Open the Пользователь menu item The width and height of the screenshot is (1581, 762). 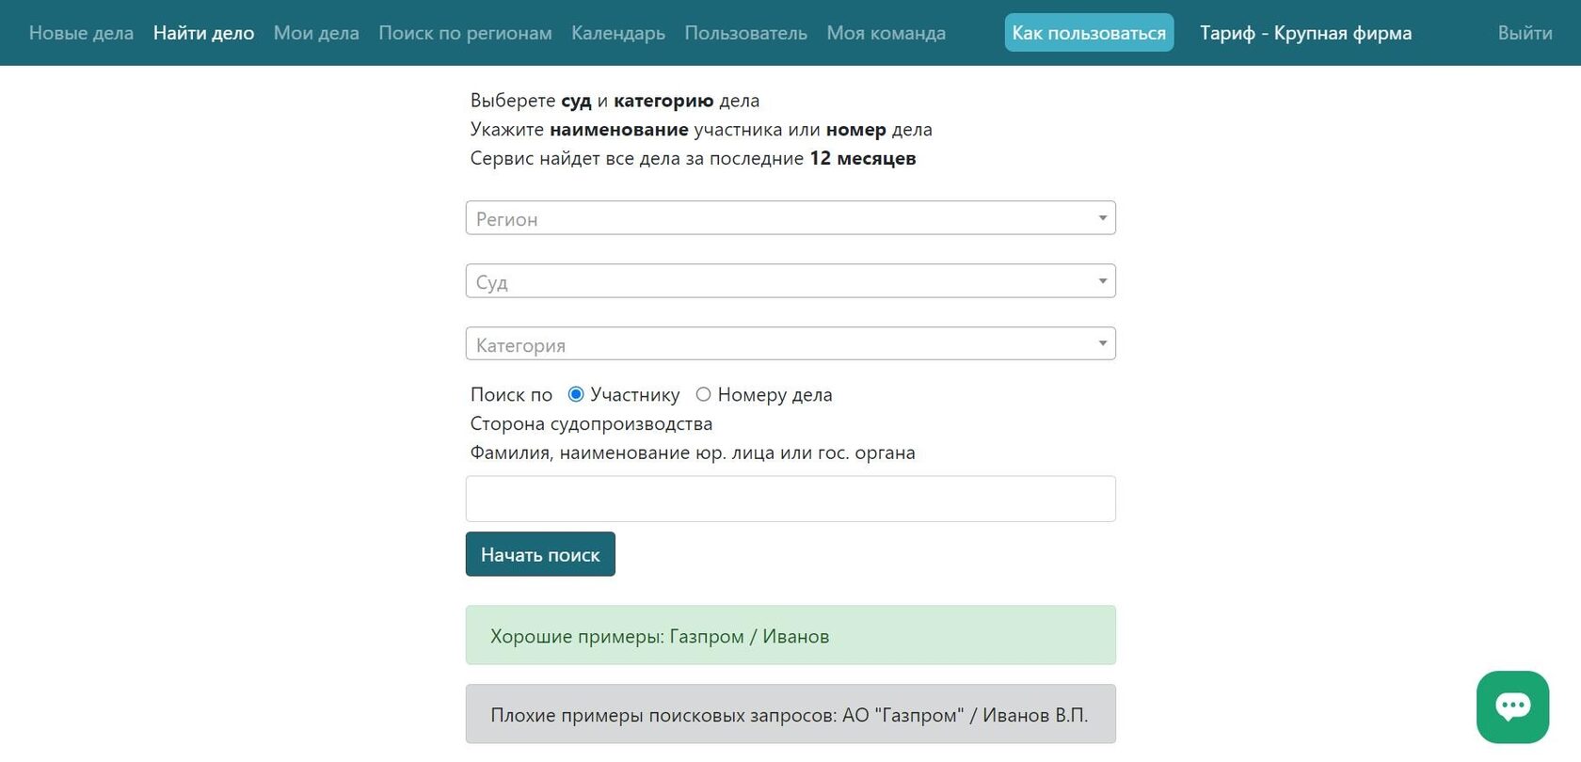tap(745, 33)
